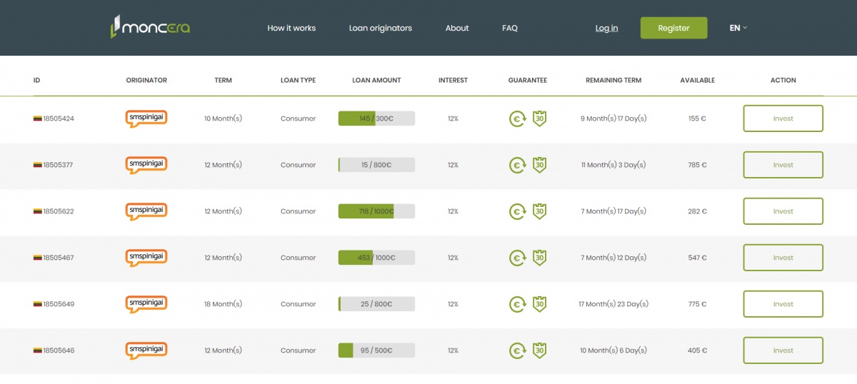This screenshot has width=857, height=384.
Task: Click remaining term 9 Month(s) 17 Day(s)
Action: pyautogui.click(x=613, y=118)
